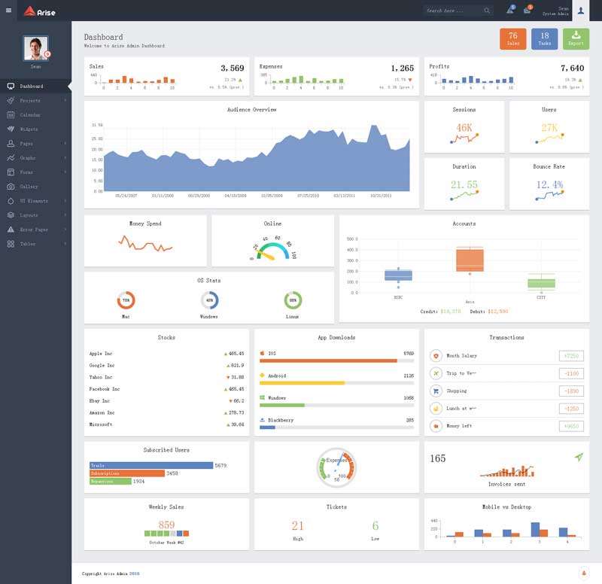Expand the UI Elements submenu
602x584 pixels.
[65, 201]
